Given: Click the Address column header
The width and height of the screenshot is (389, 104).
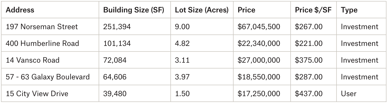Looking at the screenshot, I should pyautogui.click(x=20, y=10).
